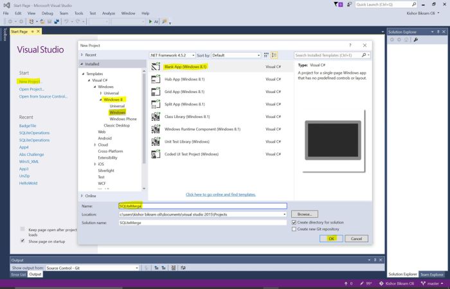Screen dimensions: 450x289
Task: Click the Blank App template icon
Action: tap(156, 67)
